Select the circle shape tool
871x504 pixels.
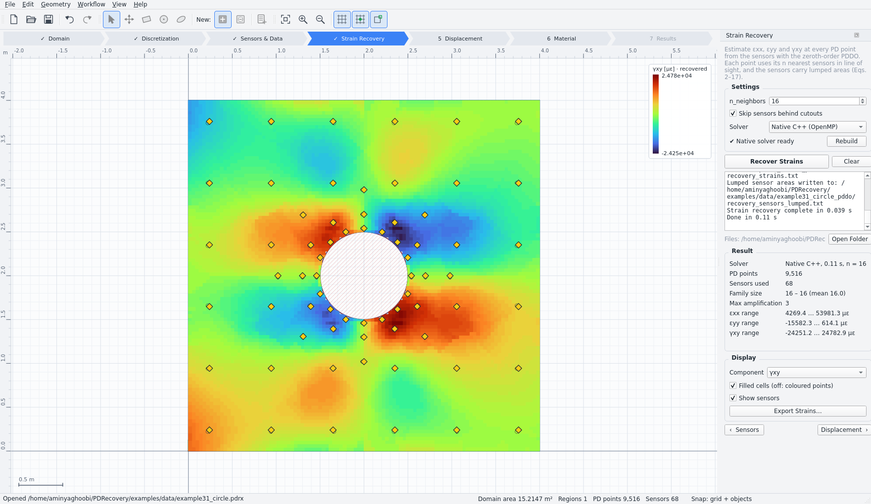pyautogui.click(x=164, y=19)
